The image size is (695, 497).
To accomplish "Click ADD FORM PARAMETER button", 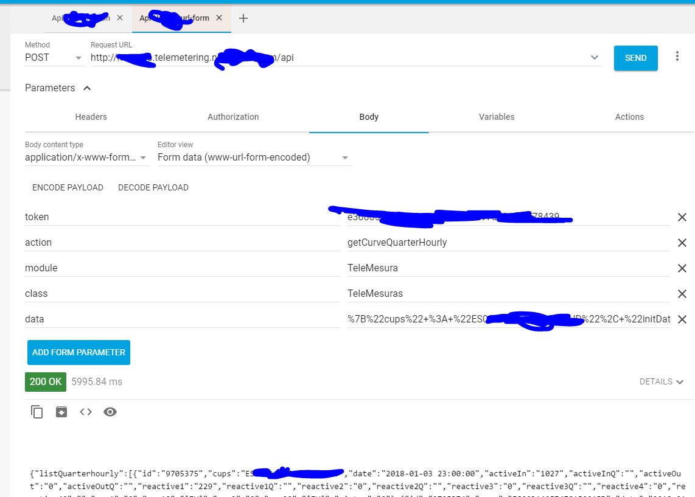I will [x=79, y=352].
